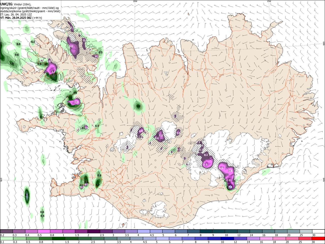Image resolution: width=325 pixels, height=244 pixels.
Task: Select the light pink 16 rain swatch
Action: (266, 238)
